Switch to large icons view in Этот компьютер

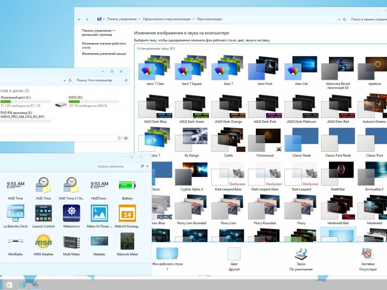126,138
